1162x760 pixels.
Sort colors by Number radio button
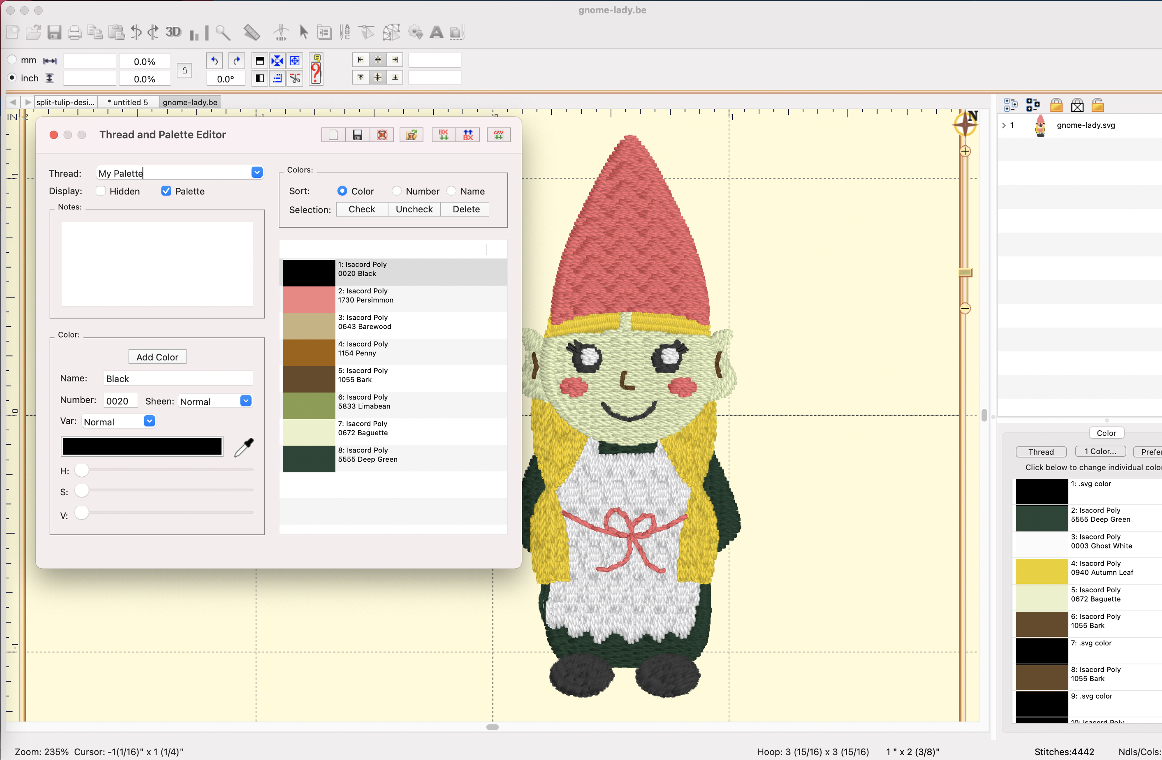click(x=396, y=191)
